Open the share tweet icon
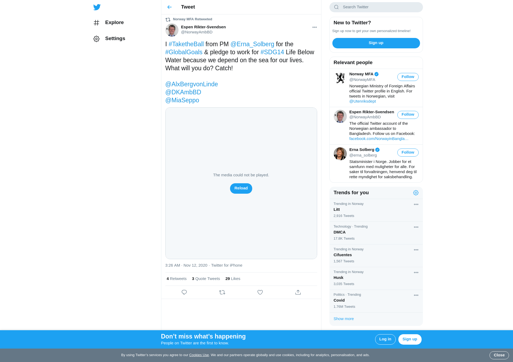This screenshot has width=513, height=362. [x=298, y=292]
